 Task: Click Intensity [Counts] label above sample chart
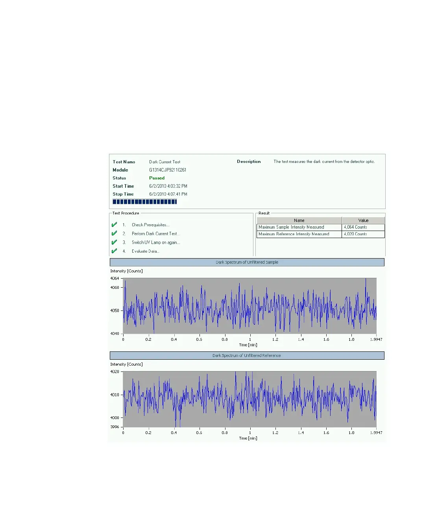point(126,271)
